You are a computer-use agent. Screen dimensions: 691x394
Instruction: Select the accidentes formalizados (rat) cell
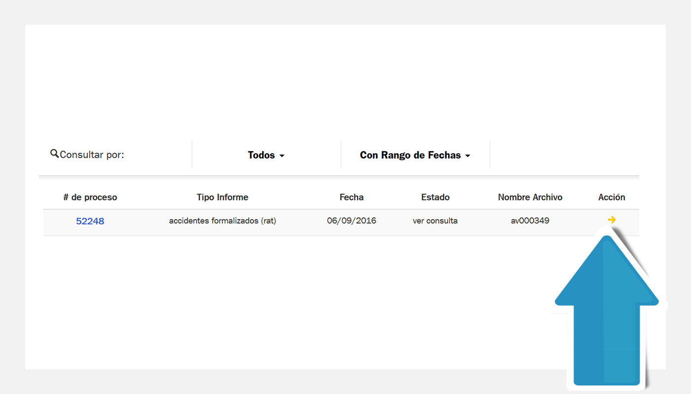223,221
